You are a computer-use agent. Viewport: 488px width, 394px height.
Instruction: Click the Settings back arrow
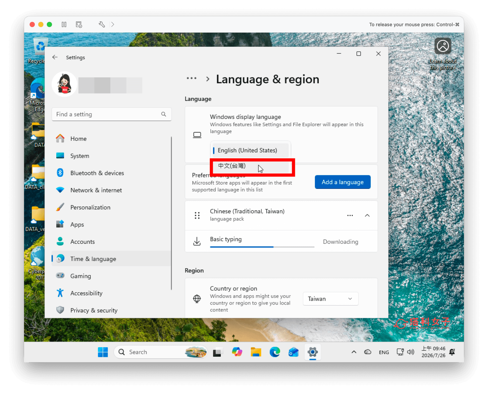pyautogui.click(x=55, y=57)
